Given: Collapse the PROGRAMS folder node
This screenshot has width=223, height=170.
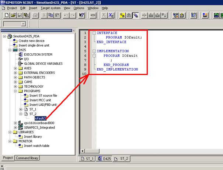Looking at the screenshot, I should pos(15,91).
